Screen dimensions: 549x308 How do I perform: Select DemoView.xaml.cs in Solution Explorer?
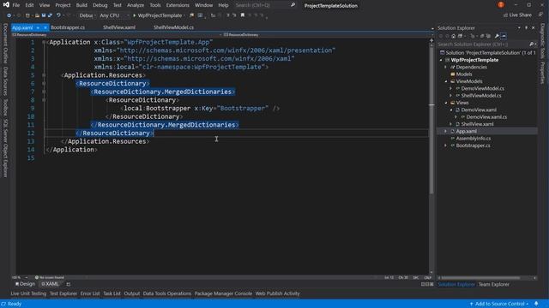(486, 117)
